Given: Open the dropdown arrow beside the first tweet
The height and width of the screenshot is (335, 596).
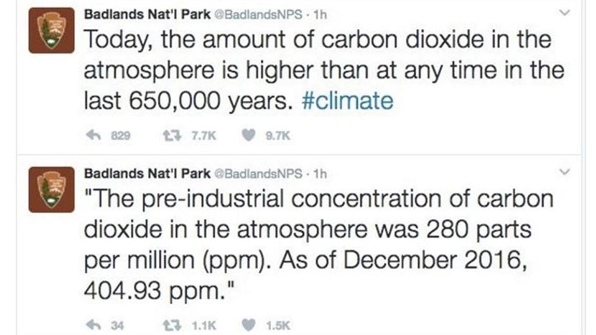Looking at the screenshot, I should coord(564,11).
